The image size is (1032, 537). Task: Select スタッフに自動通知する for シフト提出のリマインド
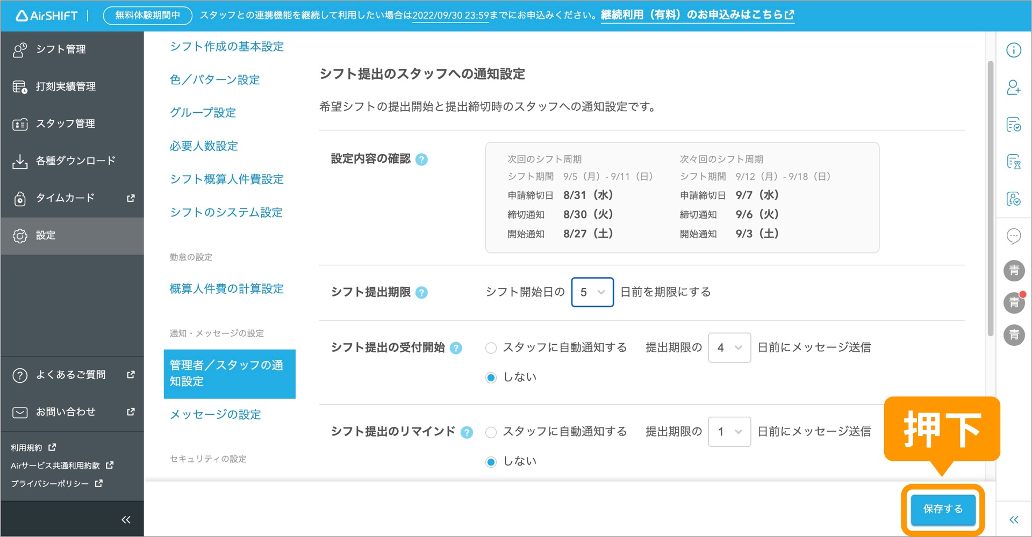pyautogui.click(x=491, y=432)
